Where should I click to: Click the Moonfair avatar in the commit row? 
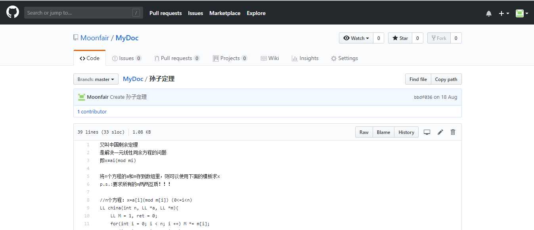click(82, 97)
